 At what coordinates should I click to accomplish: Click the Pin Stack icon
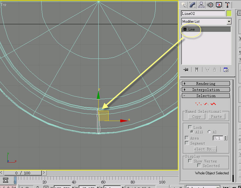(186, 70)
